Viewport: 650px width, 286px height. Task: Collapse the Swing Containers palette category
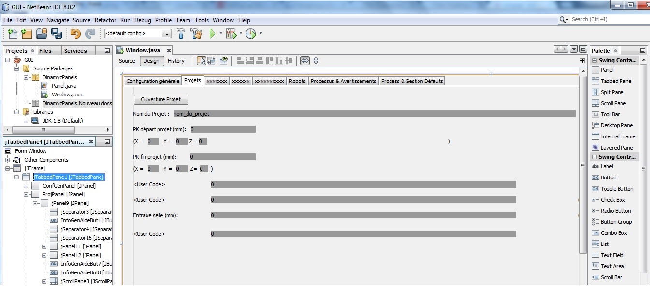[596, 60]
